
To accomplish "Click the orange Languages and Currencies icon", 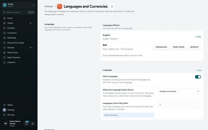I will 60,6.
